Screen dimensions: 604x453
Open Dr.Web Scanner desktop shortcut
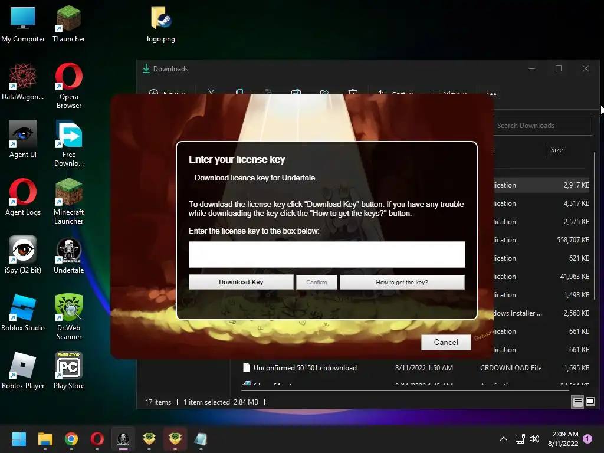pyautogui.click(x=68, y=317)
